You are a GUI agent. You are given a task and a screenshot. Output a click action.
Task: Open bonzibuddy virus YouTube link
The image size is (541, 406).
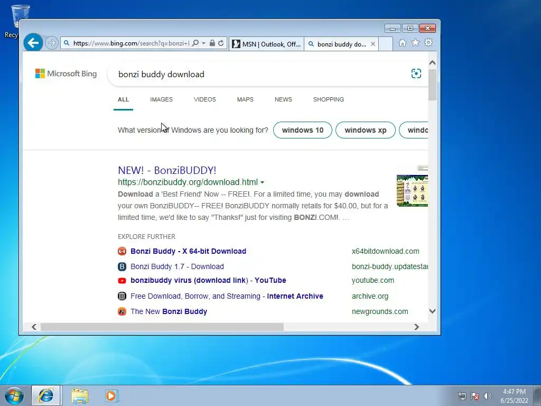click(x=208, y=280)
